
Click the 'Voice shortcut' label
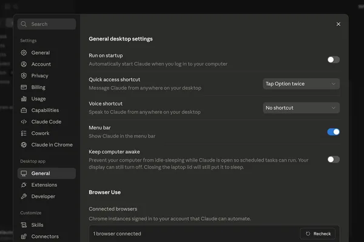click(x=106, y=103)
